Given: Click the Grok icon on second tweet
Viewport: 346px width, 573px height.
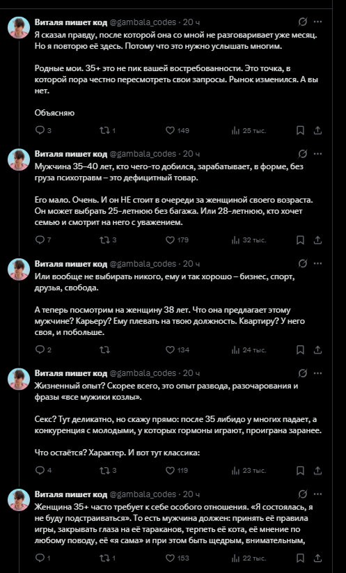Looking at the screenshot, I should coord(303,154).
